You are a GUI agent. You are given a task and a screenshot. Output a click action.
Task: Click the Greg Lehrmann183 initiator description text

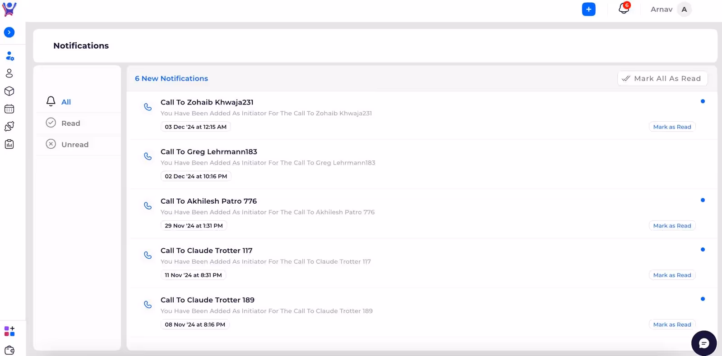(268, 163)
